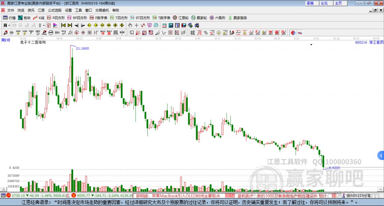
Task: Open the 交易委托 menu
Action: pos(102,10)
